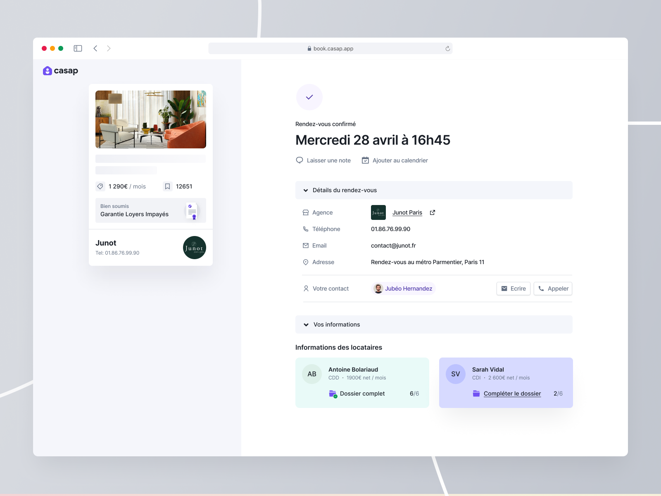This screenshot has height=496, width=661.
Task: Click the speech bubble note icon
Action: coord(300,160)
